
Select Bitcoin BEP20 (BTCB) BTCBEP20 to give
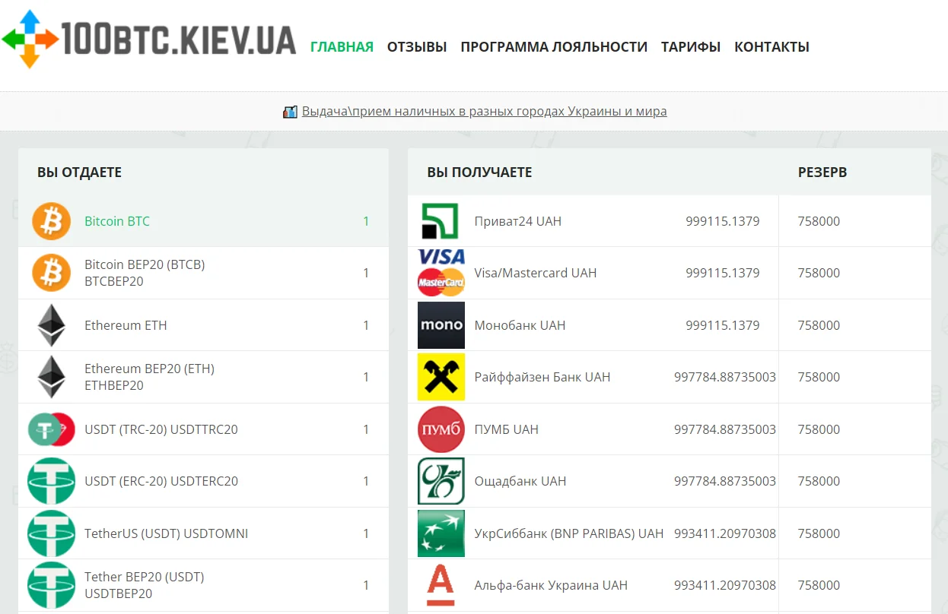pyautogui.click(x=203, y=273)
